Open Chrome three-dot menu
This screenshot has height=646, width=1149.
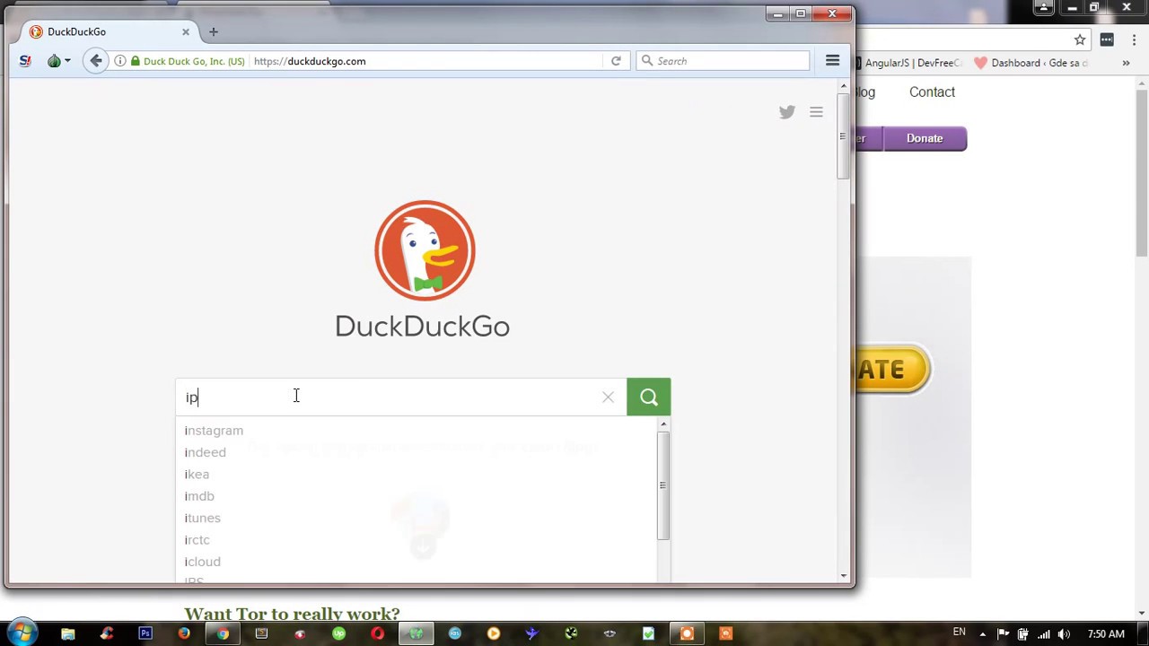pyautogui.click(x=1134, y=39)
